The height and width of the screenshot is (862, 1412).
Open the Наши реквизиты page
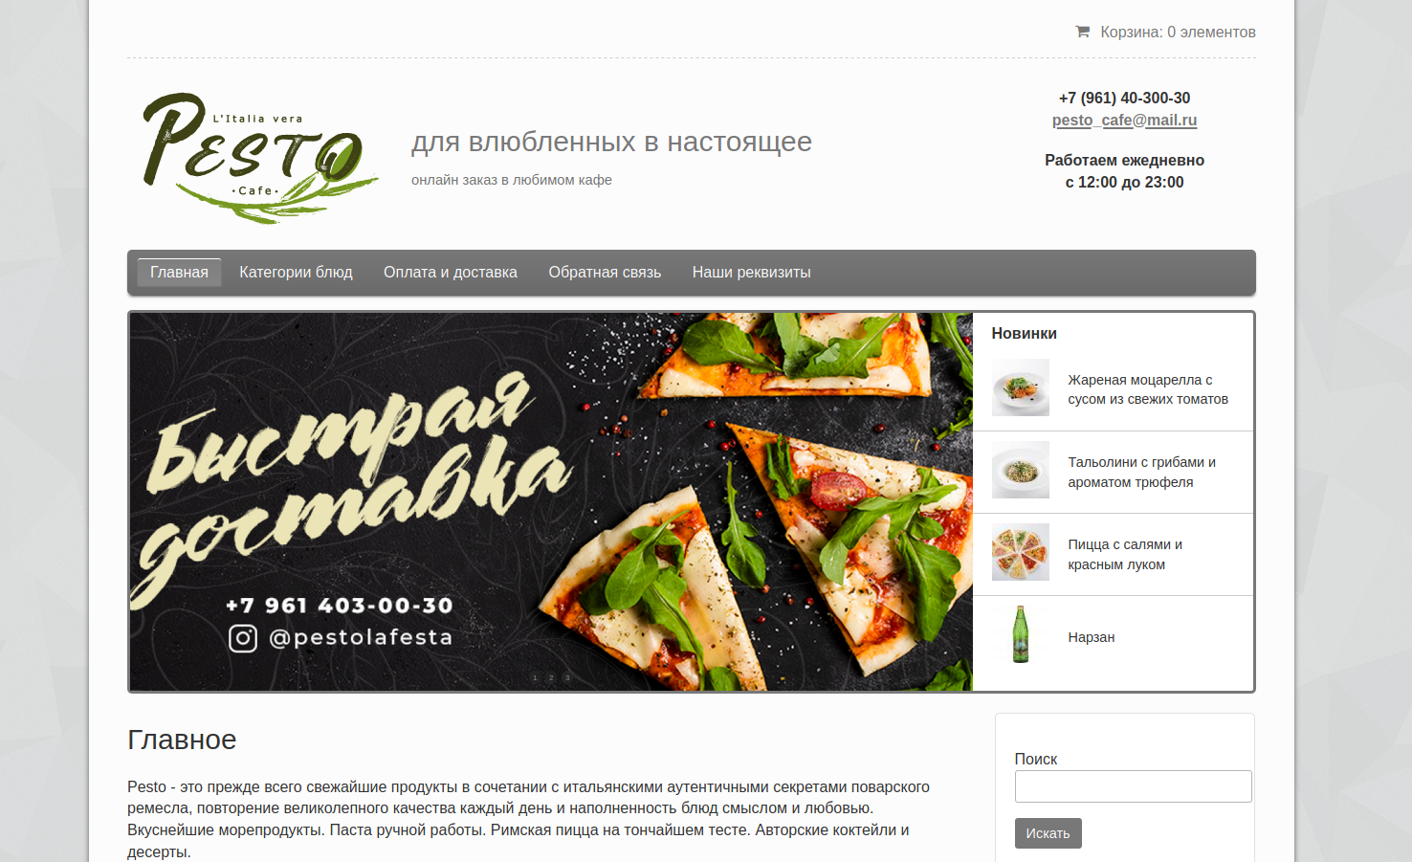(x=752, y=273)
